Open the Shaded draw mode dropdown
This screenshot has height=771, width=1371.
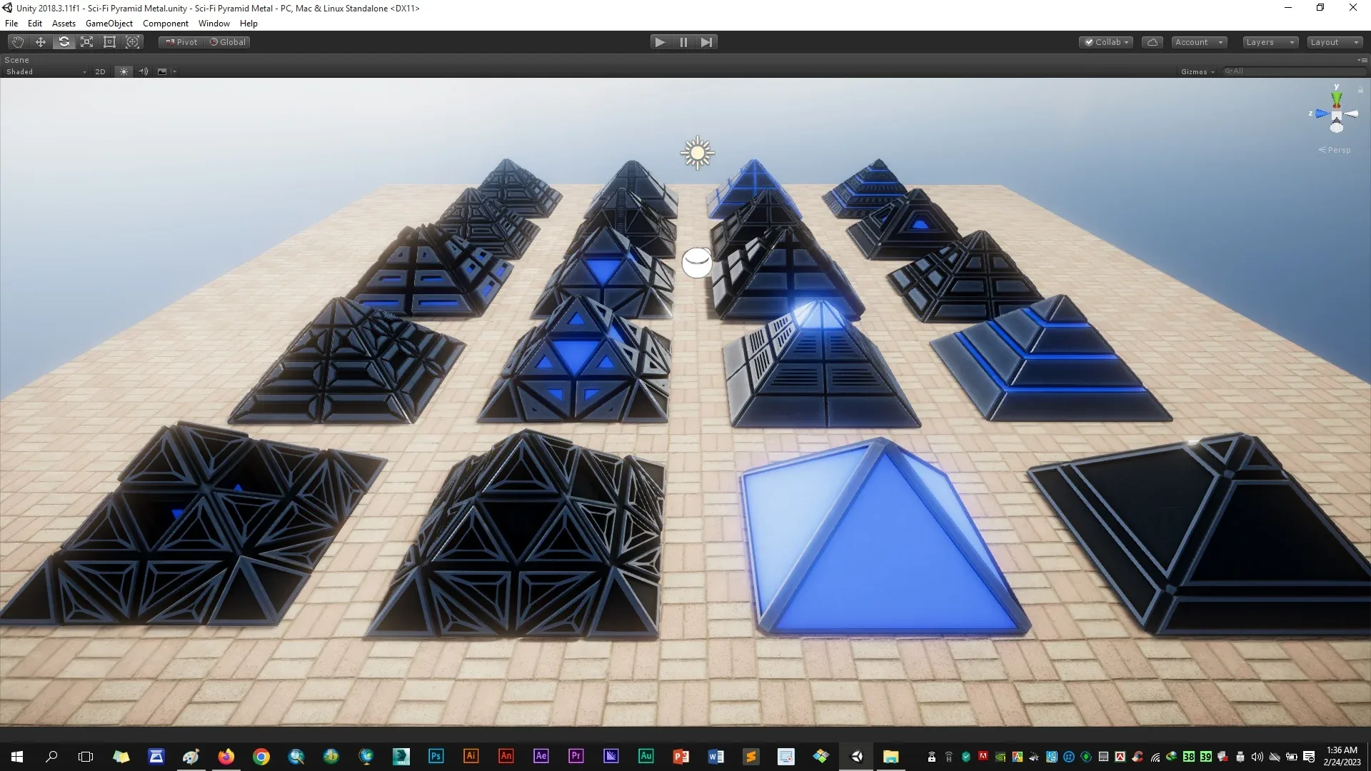(46, 71)
